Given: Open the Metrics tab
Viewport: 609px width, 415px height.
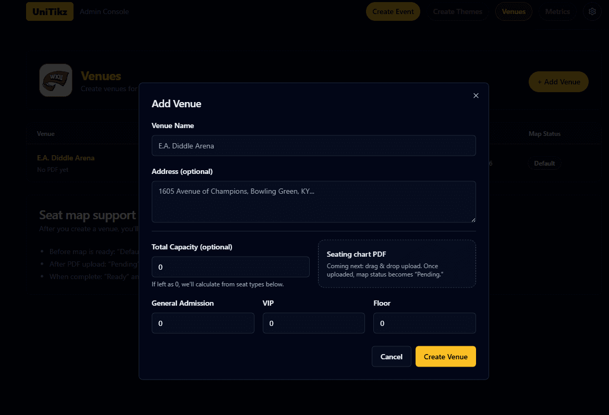Looking at the screenshot, I should coord(557,11).
